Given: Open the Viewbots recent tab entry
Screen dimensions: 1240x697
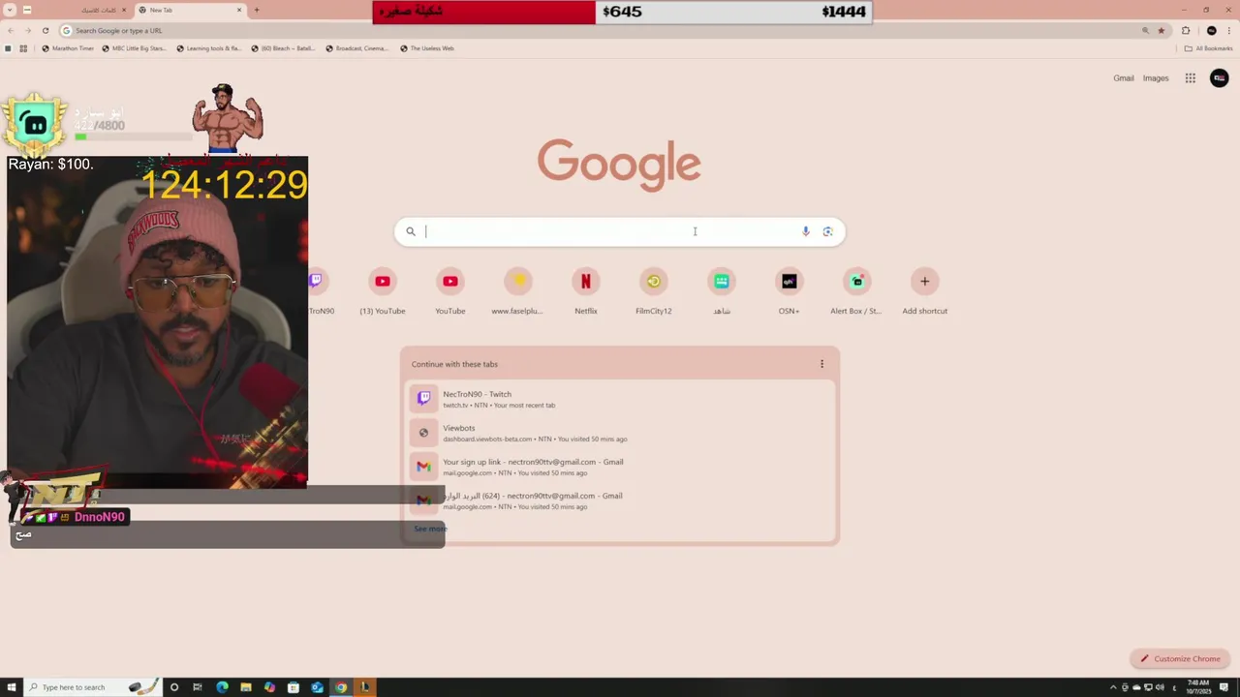Looking at the screenshot, I should tap(620, 433).
